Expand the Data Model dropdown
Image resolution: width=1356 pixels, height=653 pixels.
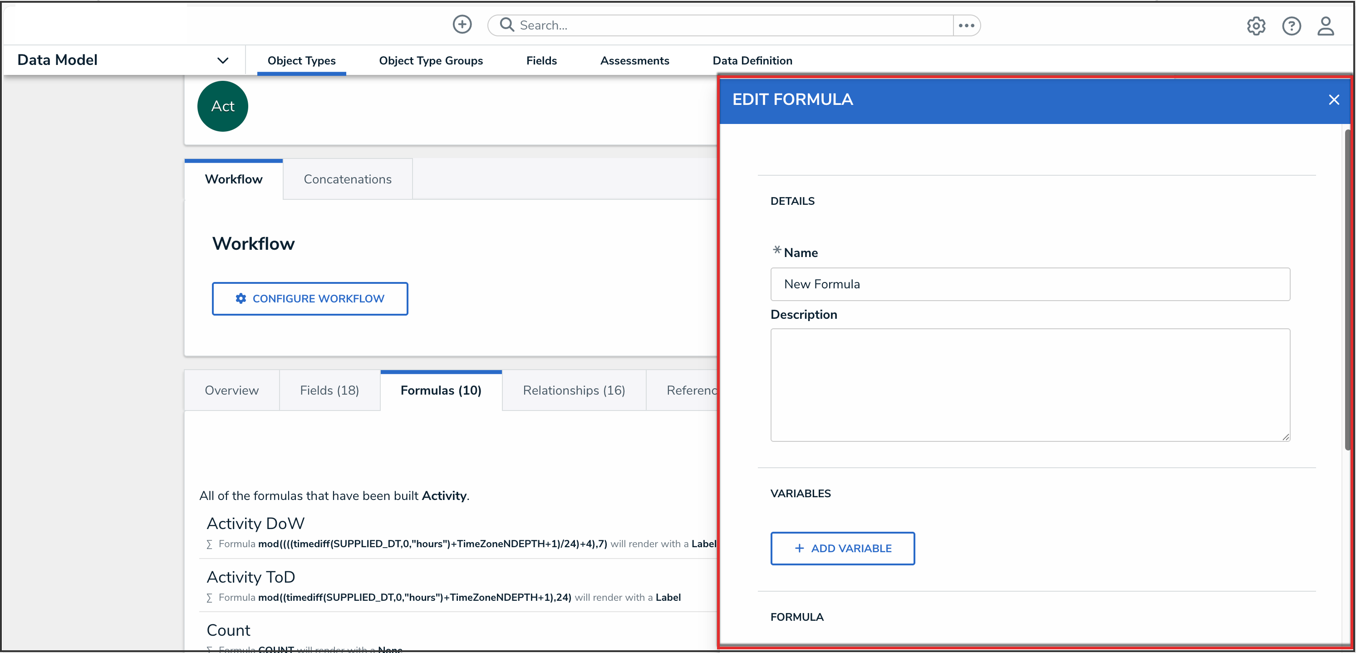pyautogui.click(x=223, y=60)
